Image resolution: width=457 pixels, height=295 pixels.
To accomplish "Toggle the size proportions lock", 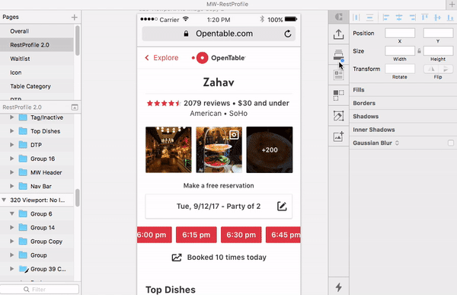I will 419,51.
